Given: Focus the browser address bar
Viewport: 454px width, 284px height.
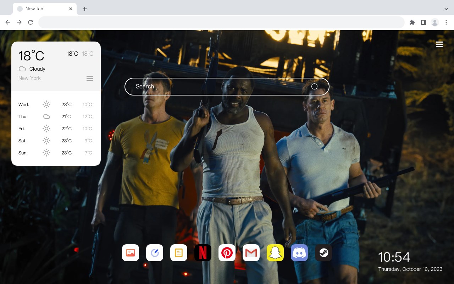Looking at the screenshot, I should 221,22.
